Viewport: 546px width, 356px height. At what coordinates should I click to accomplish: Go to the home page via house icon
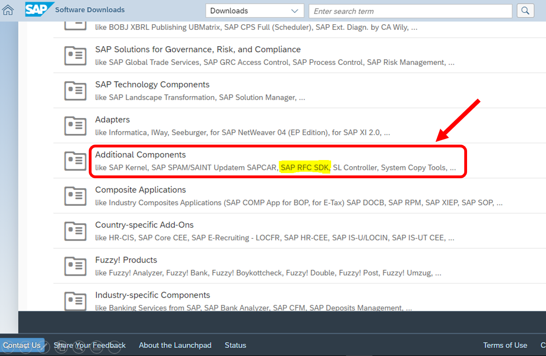click(x=7, y=10)
